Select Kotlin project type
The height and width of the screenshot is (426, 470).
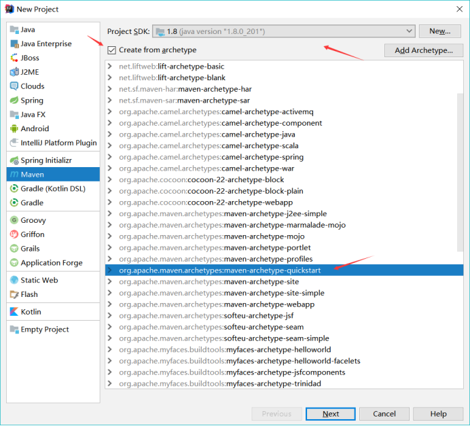pyautogui.click(x=53, y=312)
